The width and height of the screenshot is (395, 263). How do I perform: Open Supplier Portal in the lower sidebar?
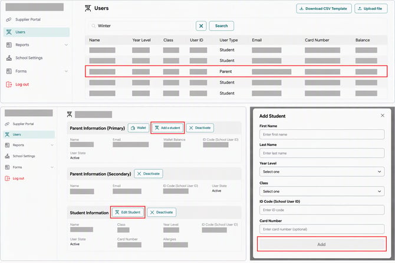[23, 124]
